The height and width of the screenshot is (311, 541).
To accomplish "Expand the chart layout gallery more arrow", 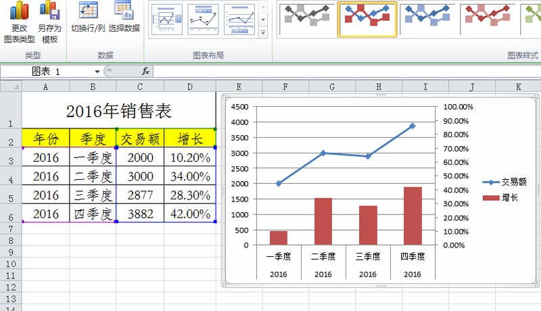I will click(x=263, y=32).
